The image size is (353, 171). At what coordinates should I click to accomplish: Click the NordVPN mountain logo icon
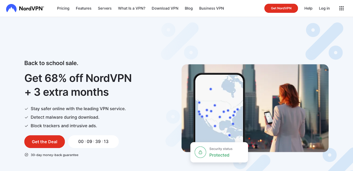11,8
